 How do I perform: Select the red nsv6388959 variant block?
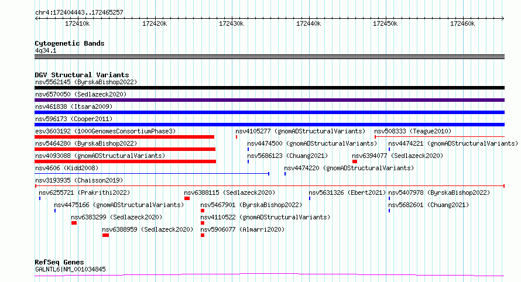coord(105,235)
